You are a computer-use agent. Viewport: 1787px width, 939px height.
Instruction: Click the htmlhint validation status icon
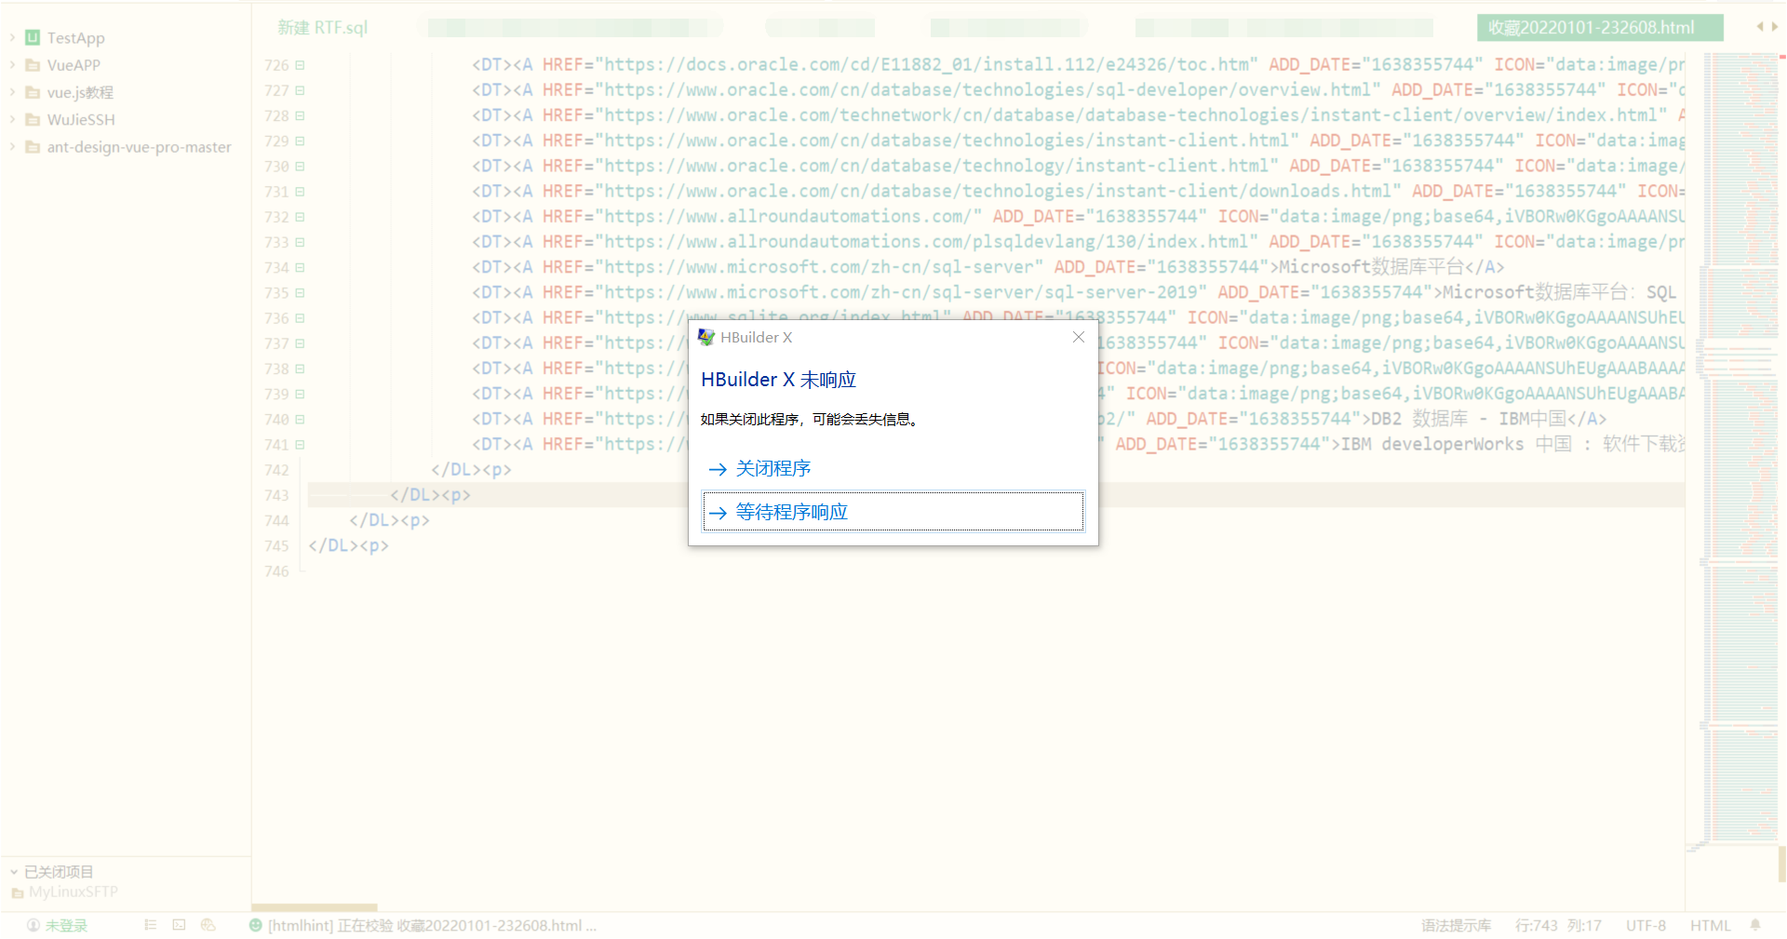256,925
